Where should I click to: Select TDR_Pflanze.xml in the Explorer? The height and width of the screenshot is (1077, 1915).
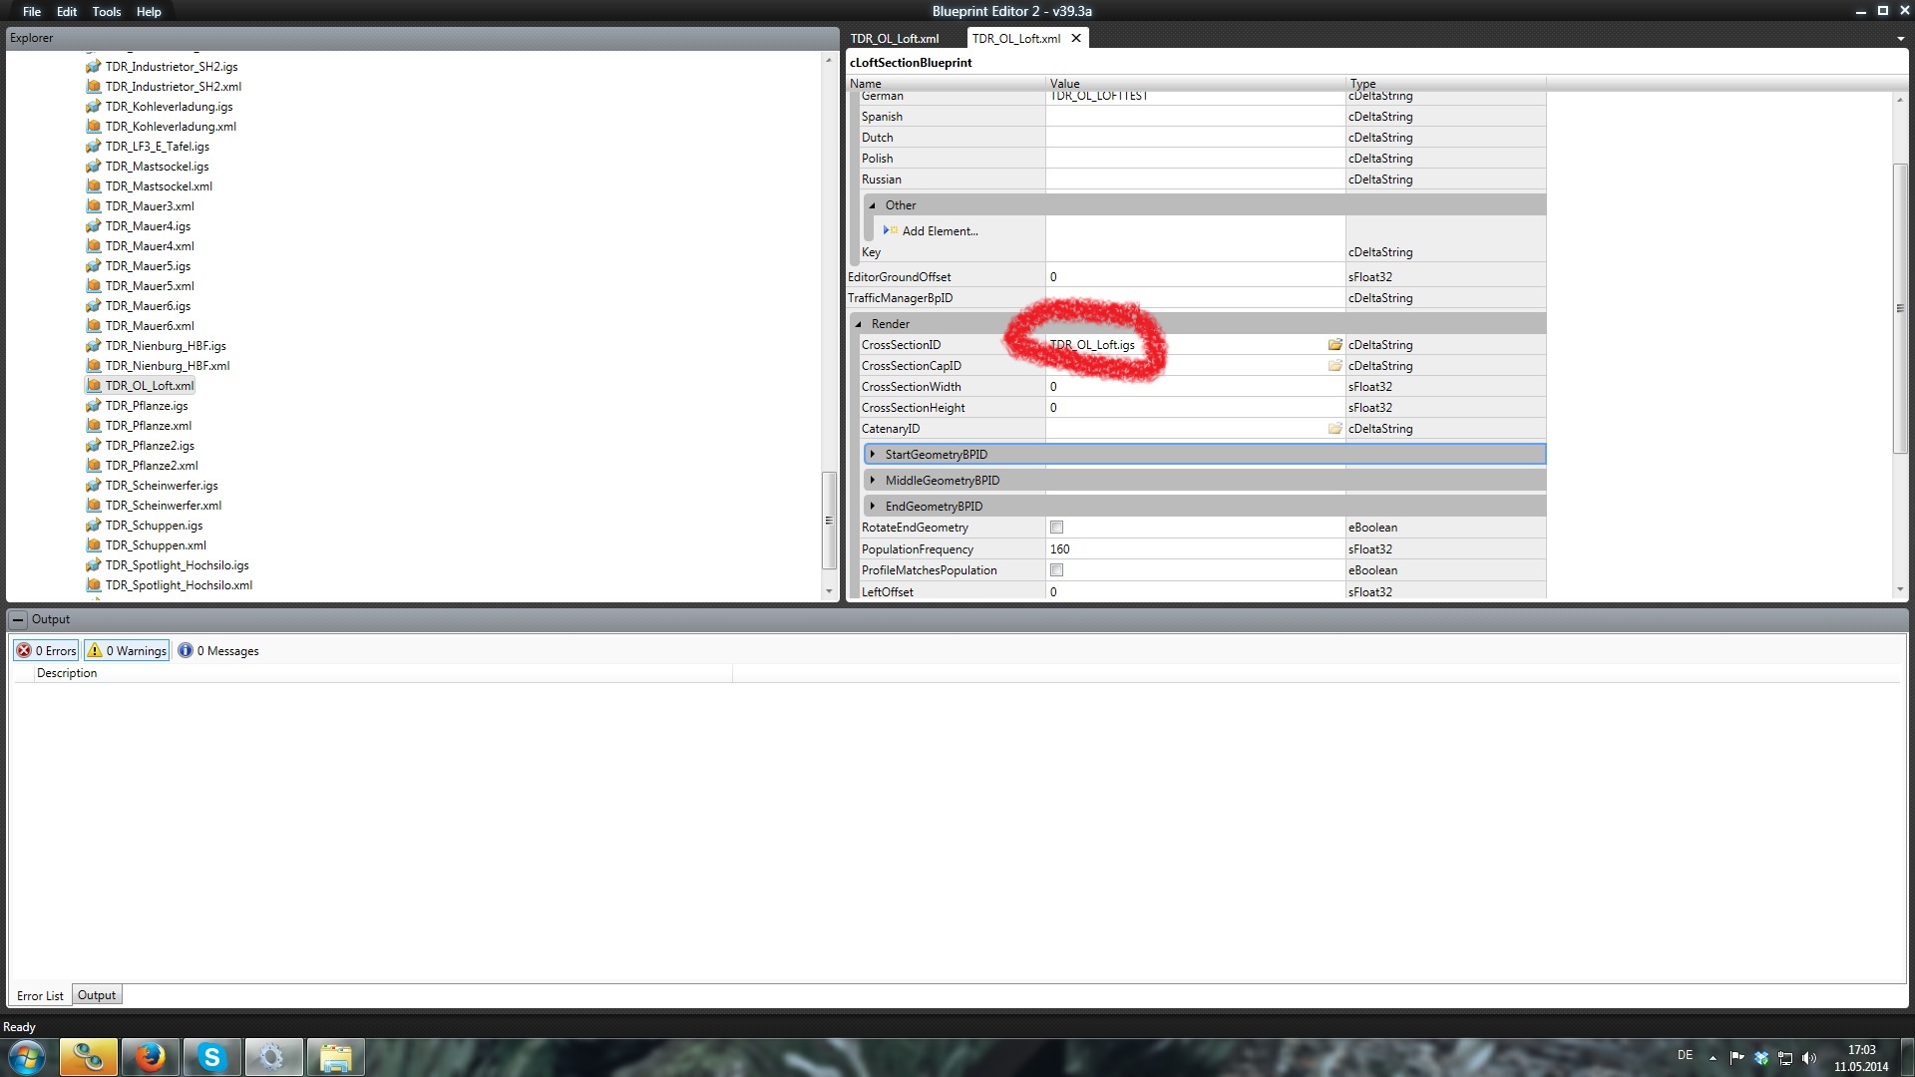(148, 426)
